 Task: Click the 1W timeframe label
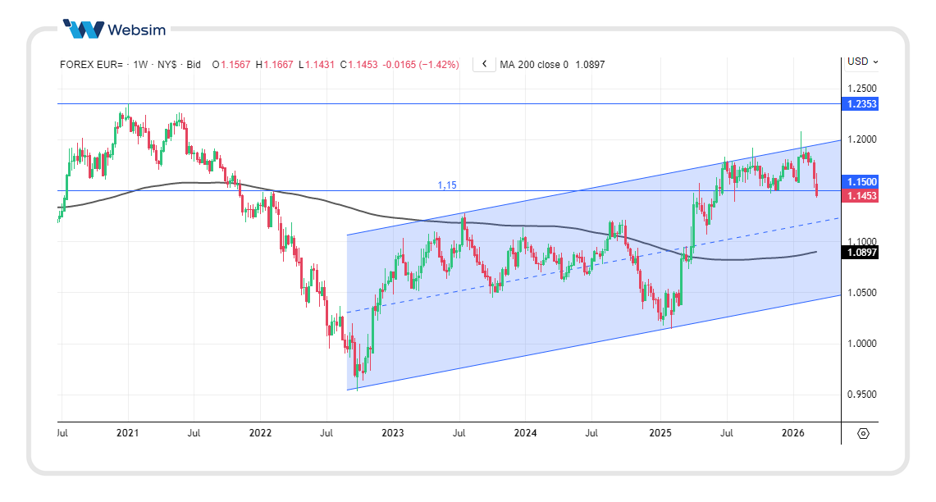(x=140, y=64)
